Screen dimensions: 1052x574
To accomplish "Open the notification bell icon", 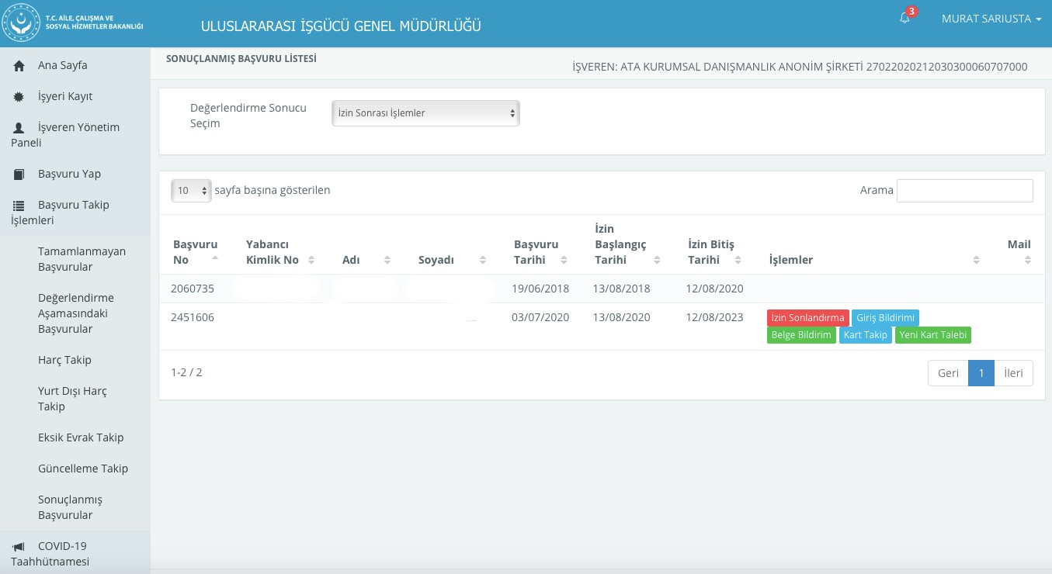I will pyautogui.click(x=904, y=18).
